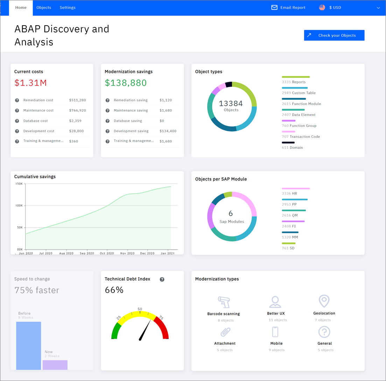This screenshot has height=381, width=386.
Task: Open the Settings menu item
Action: click(x=68, y=7)
